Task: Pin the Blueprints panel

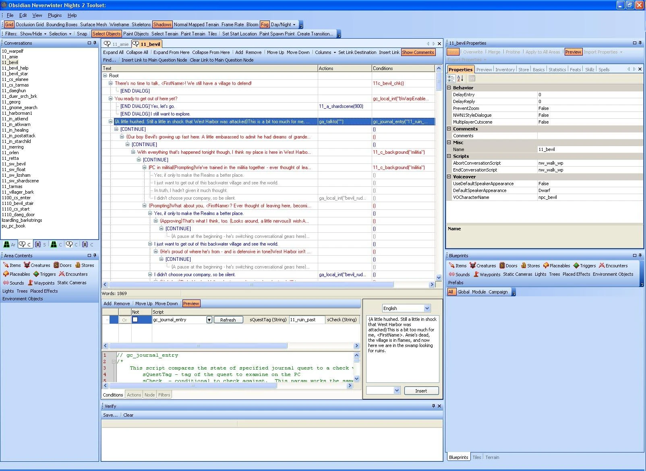Action: [x=640, y=256]
